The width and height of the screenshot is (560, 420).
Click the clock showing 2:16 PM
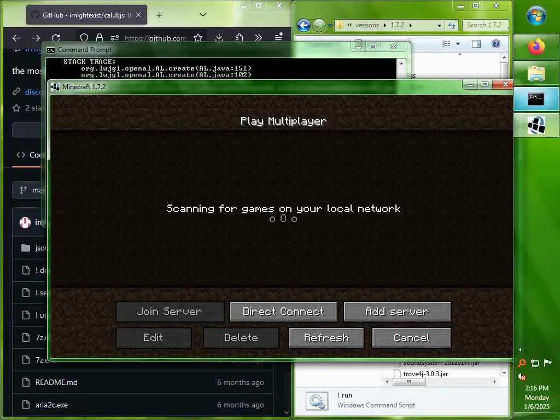[536, 388]
